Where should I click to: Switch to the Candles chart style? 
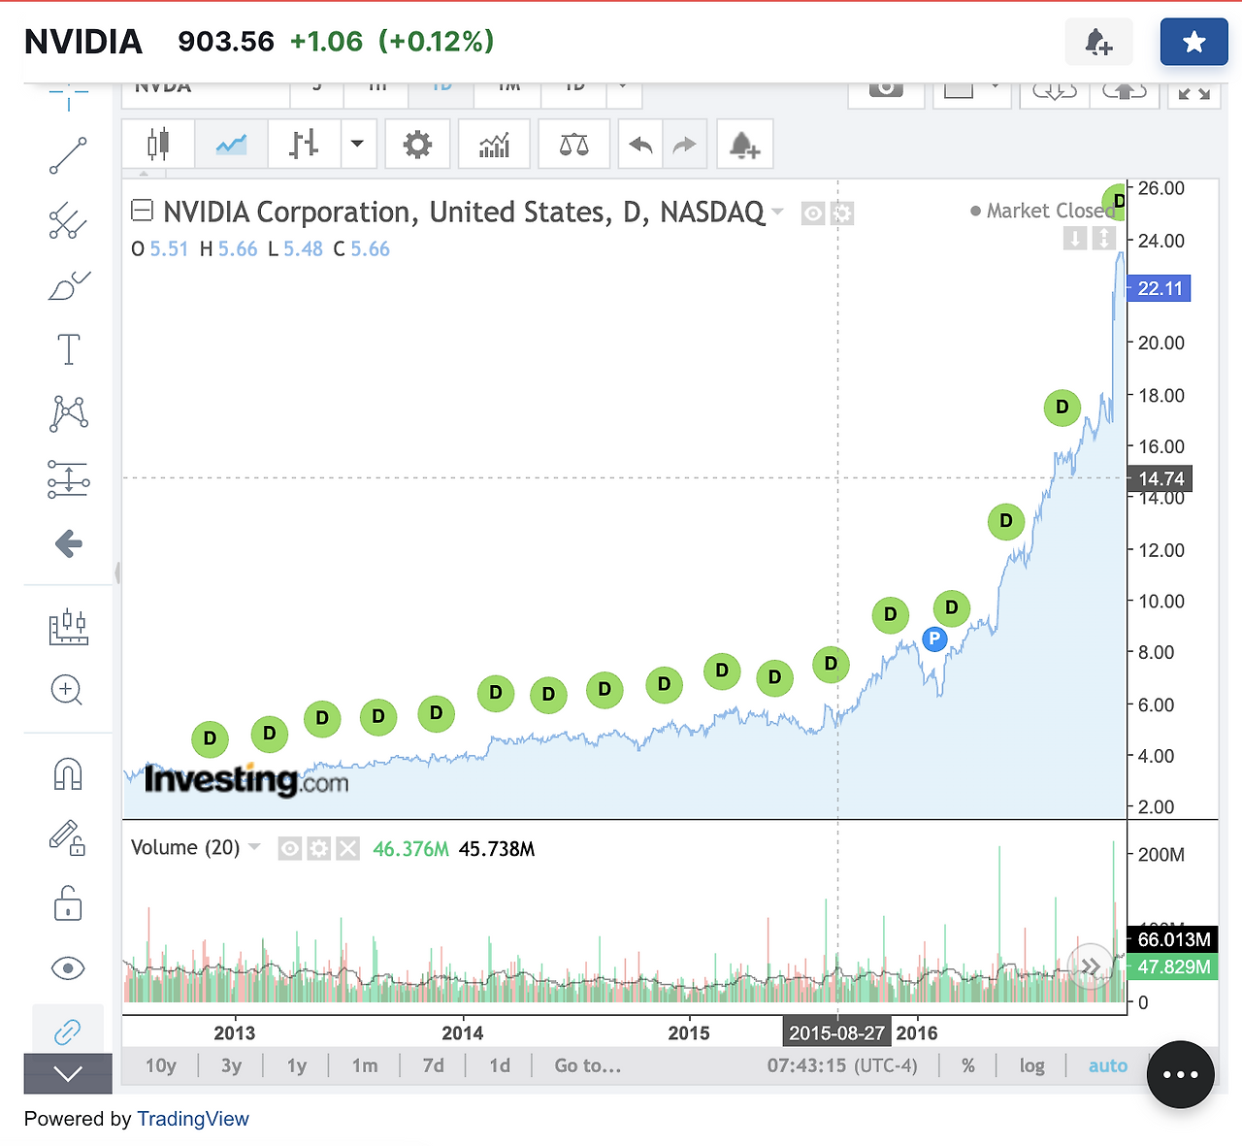[158, 145]
